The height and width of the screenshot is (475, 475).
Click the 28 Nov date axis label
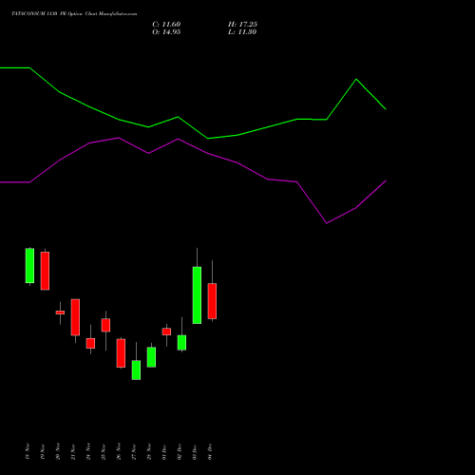pyautogui.click(x=149, y=451)
